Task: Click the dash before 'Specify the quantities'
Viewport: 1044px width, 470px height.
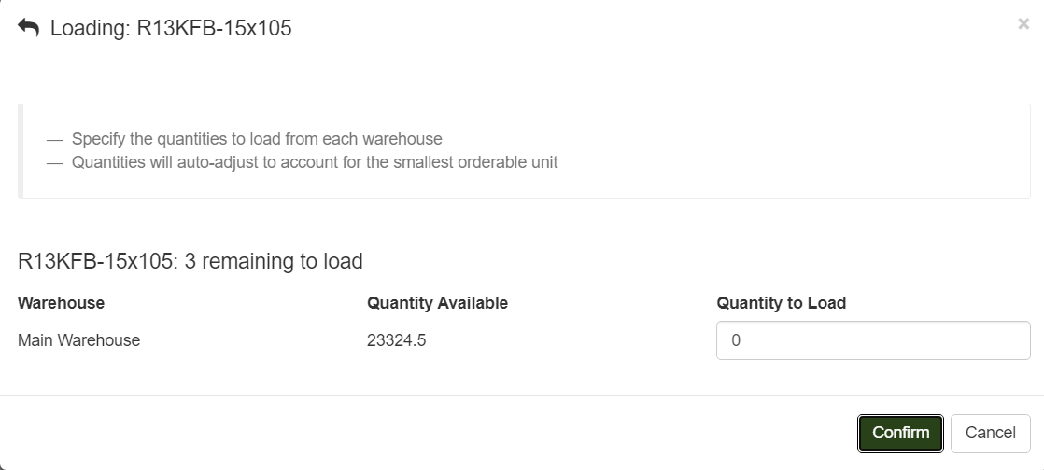Action: (54, 139)
